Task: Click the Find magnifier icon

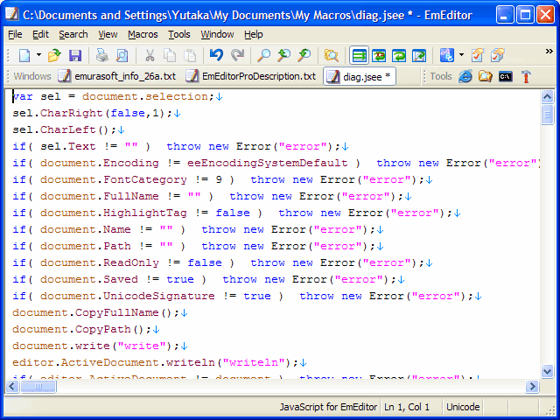Action: 263,55
